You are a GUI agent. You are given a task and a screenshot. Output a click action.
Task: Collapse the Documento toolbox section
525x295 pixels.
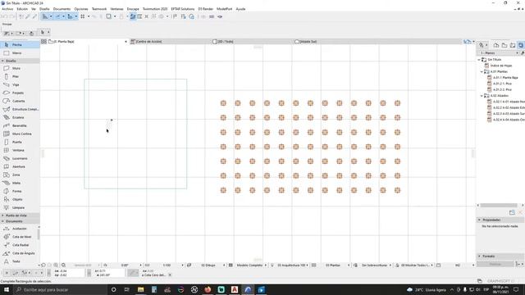(x=2, y=221)
